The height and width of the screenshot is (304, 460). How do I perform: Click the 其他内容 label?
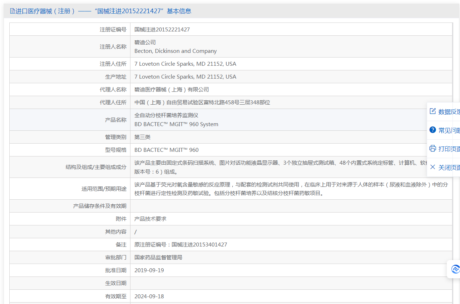(x=116, y=231)
